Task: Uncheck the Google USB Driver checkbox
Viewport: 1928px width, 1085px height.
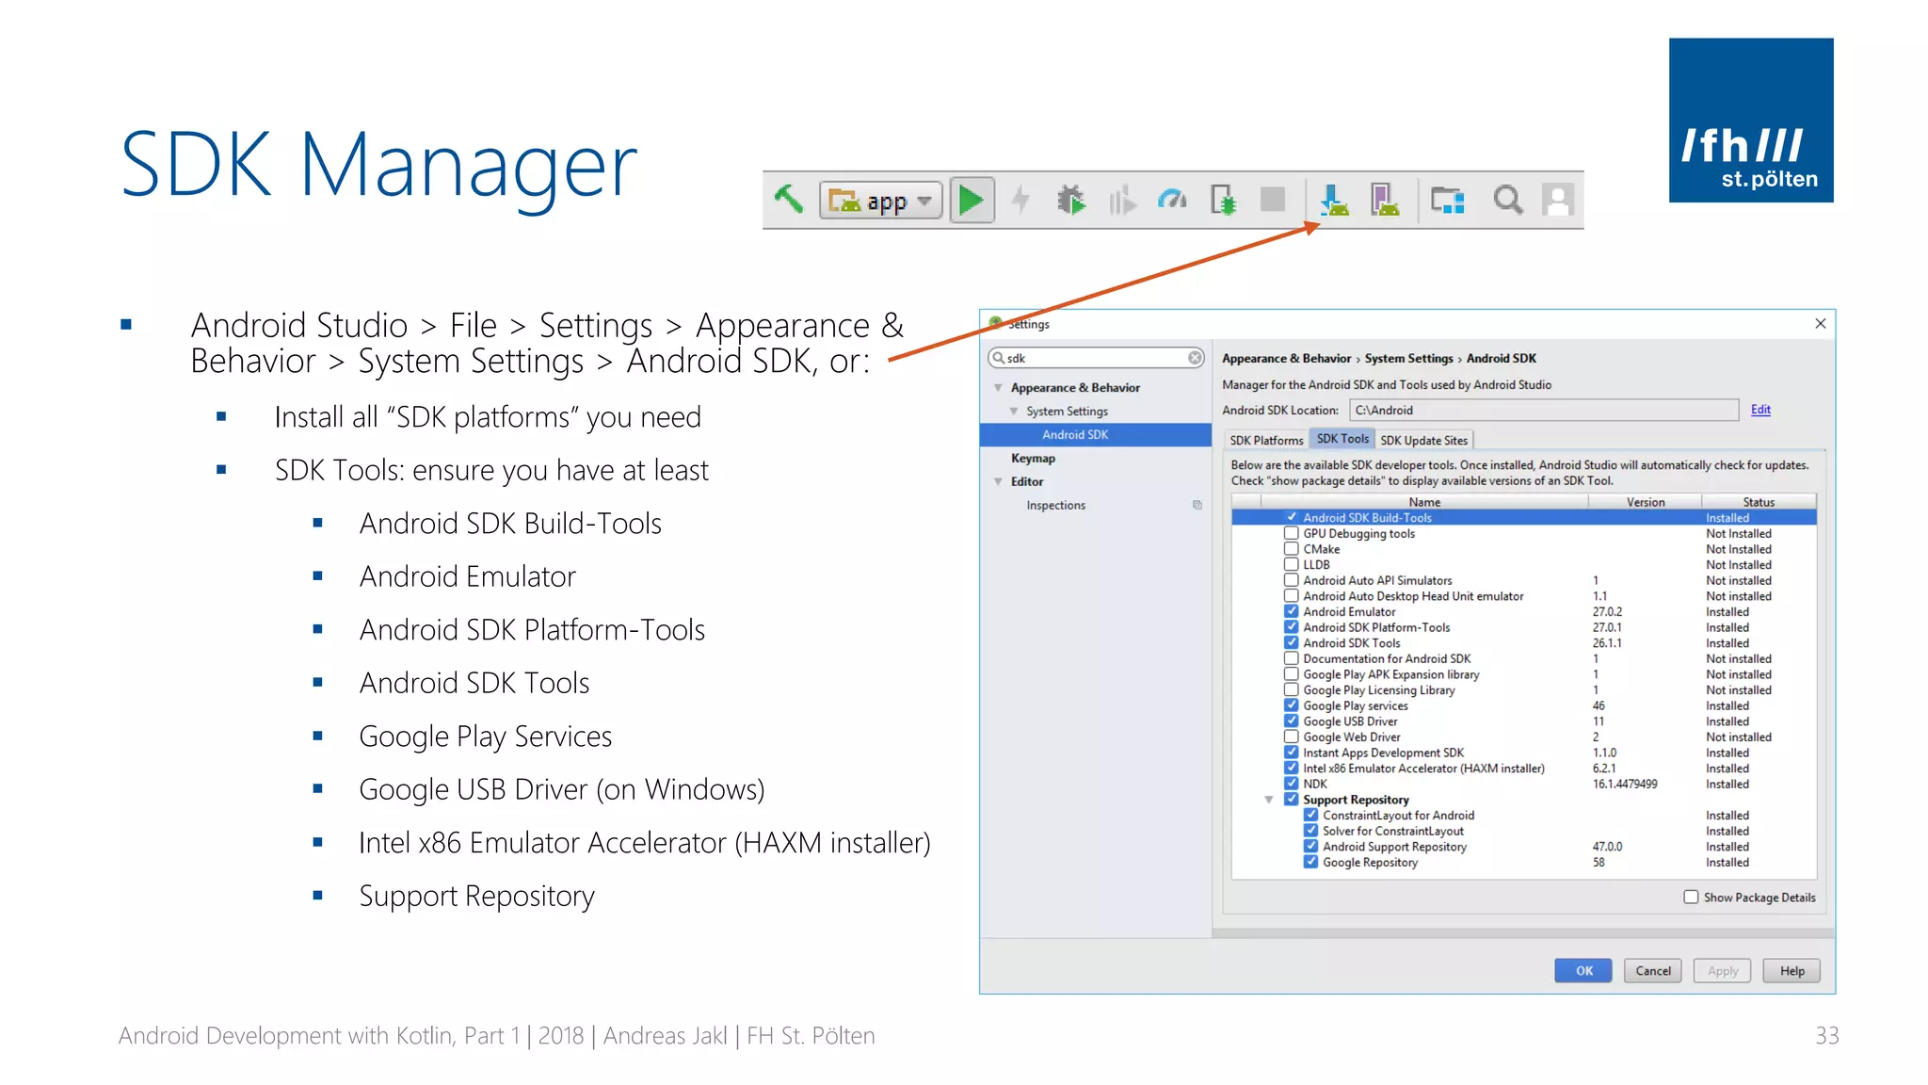Action: (x=1292, y=721)
